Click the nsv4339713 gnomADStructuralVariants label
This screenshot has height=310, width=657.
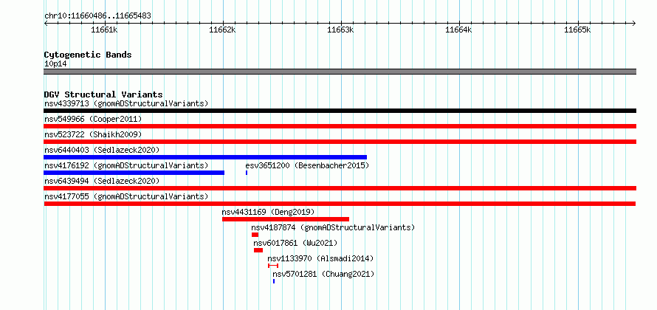pos(126,103)
